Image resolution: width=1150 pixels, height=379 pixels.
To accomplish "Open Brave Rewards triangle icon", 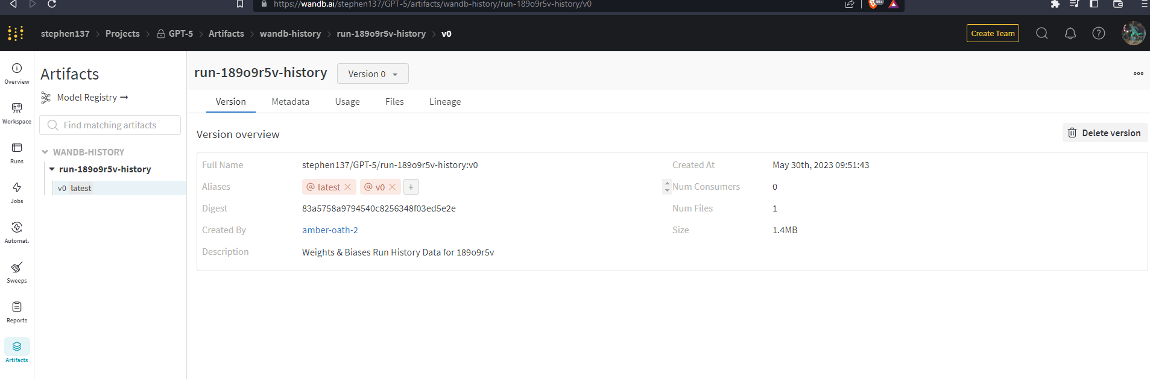I will [x=893, y=4].
